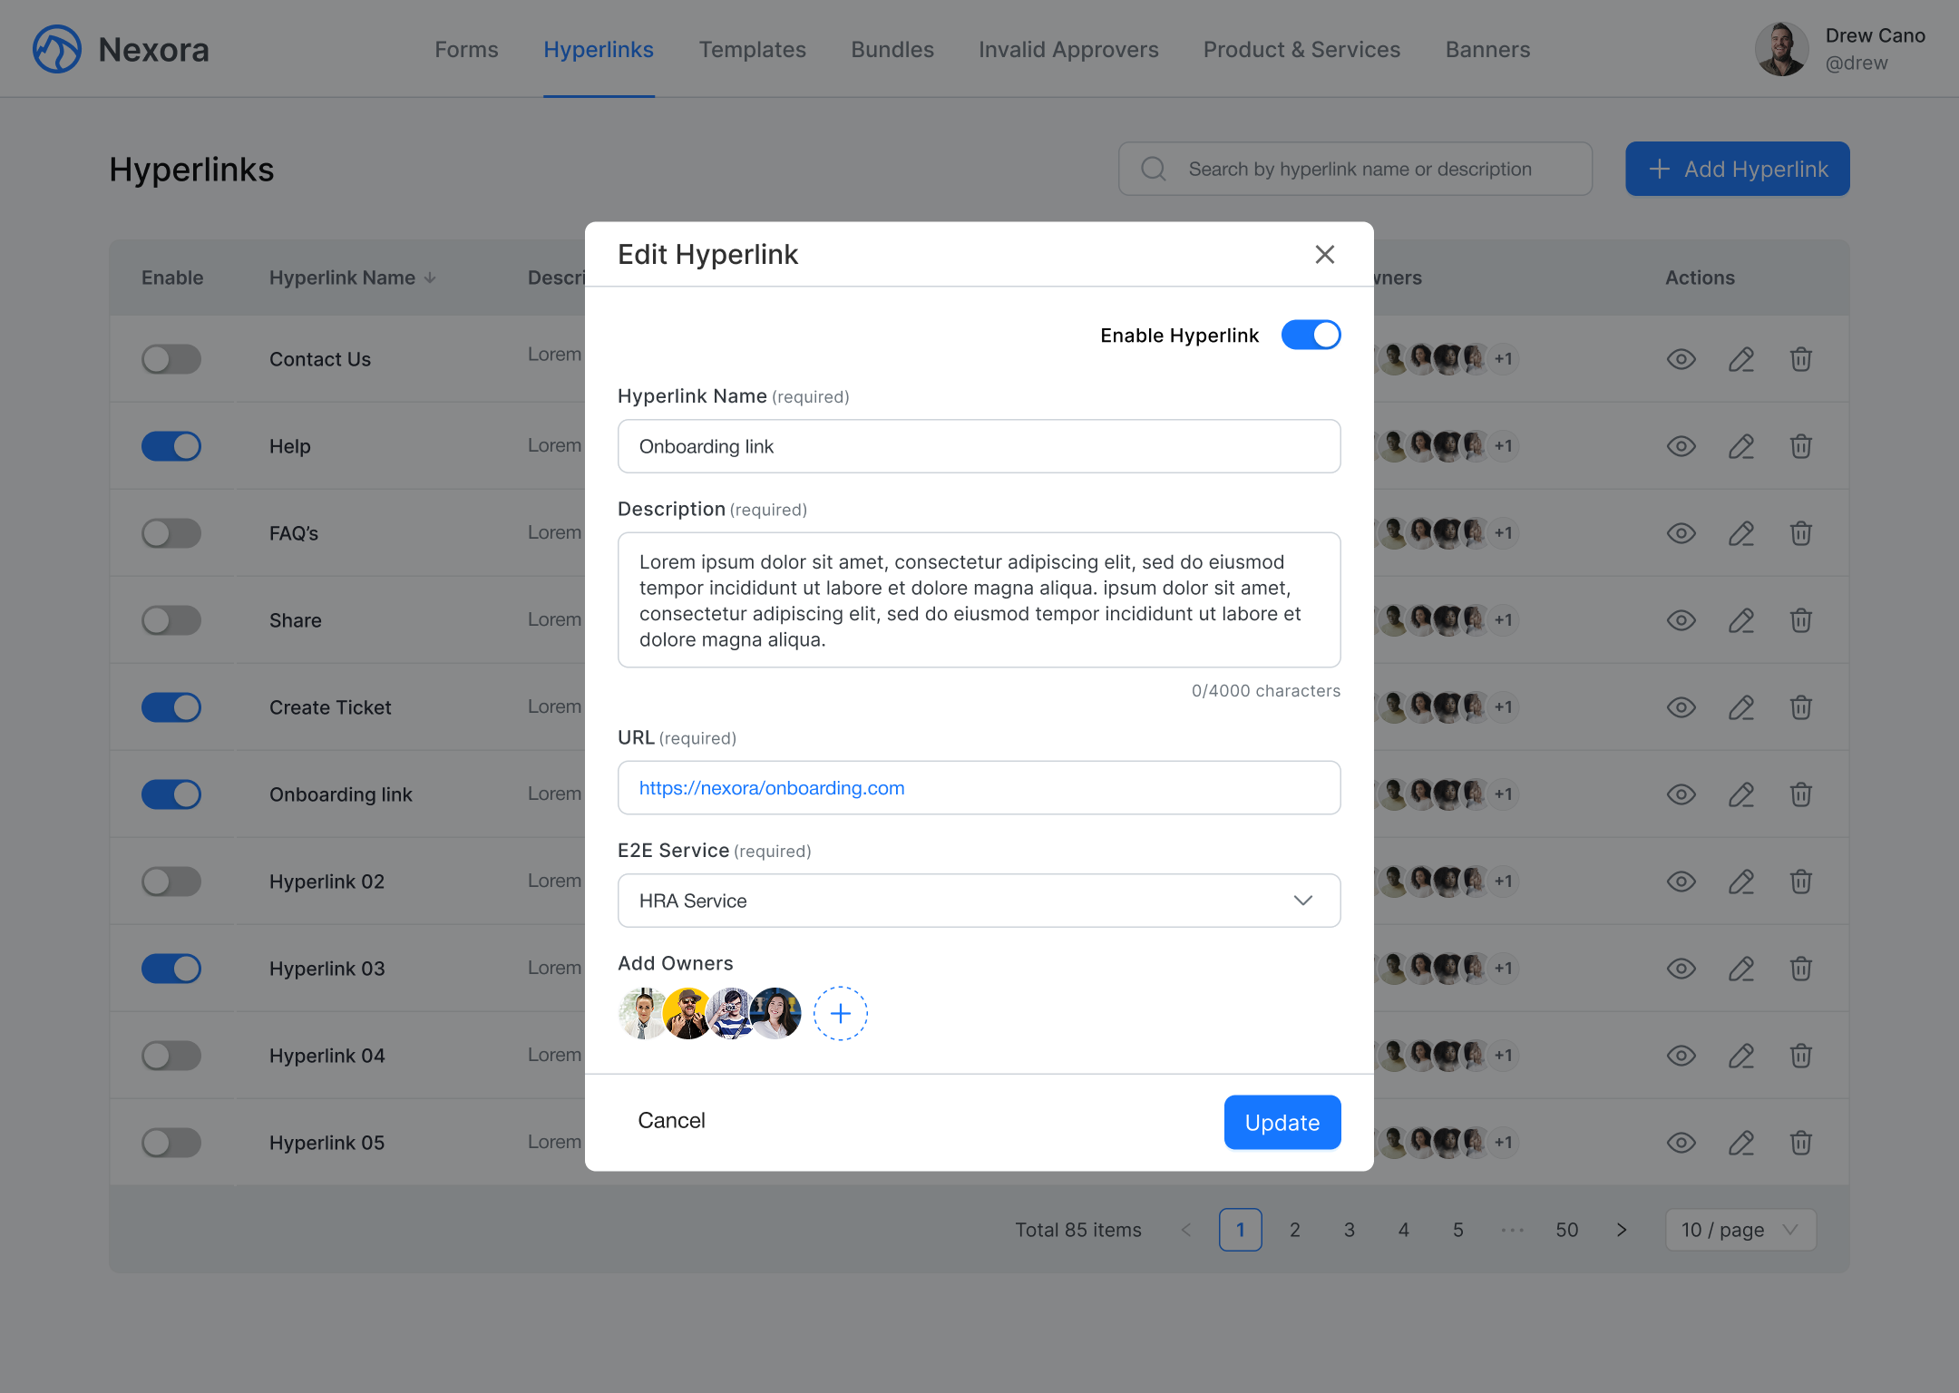
Task: Turn off the Enable Hyperlink switch
Action: pyautogui.click(x=1311, y=335)
